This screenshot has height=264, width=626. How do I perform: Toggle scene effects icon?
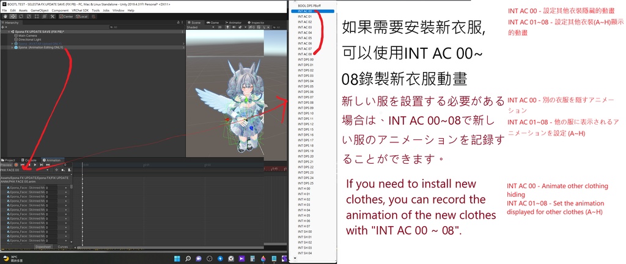(240, 27)
